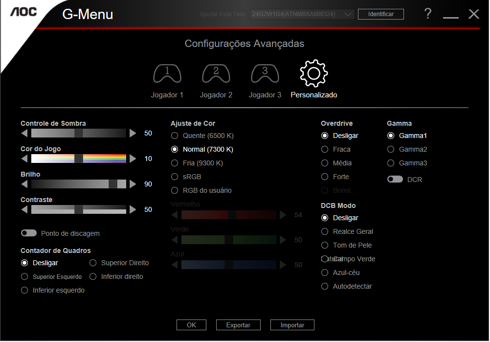Decrease Controle de Sombra with left arrow
The image size is (490, 342).
24,133
